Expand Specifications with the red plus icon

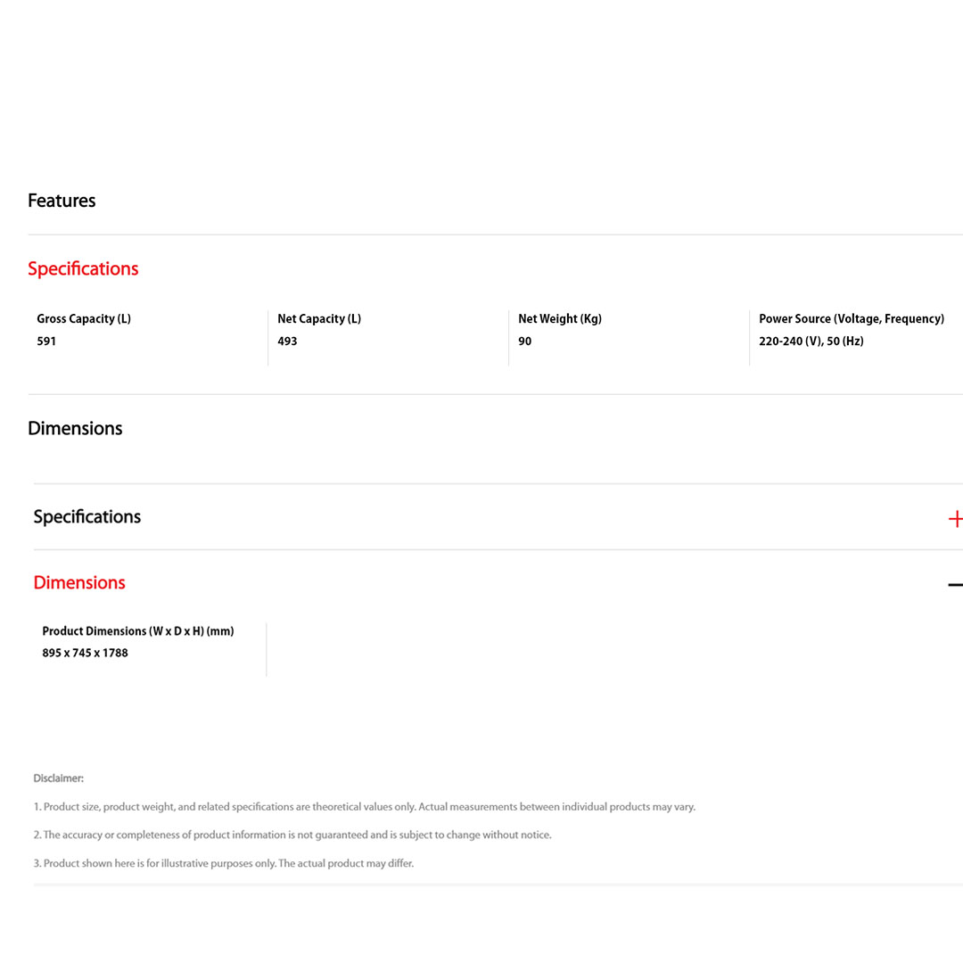point(955,519)
